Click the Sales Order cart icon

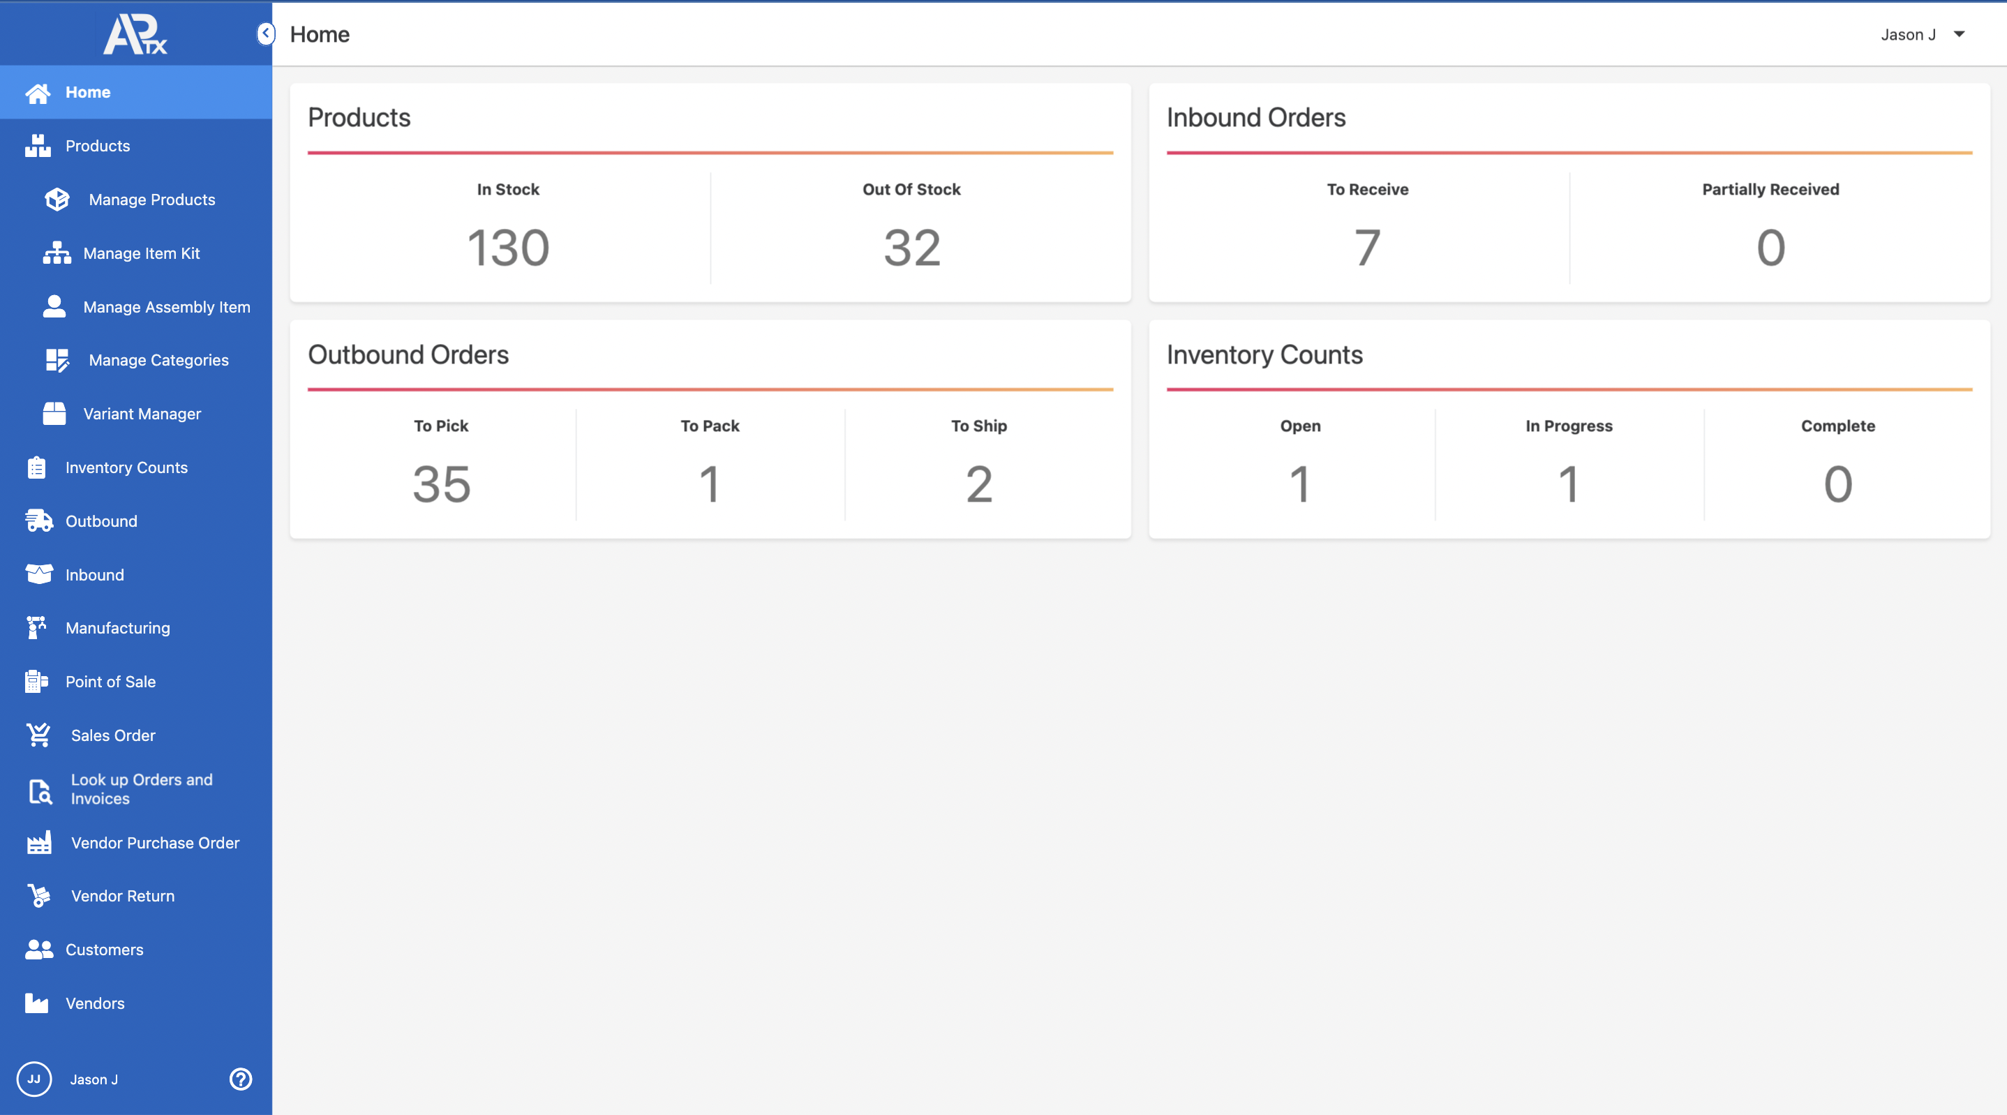point(38,735)
